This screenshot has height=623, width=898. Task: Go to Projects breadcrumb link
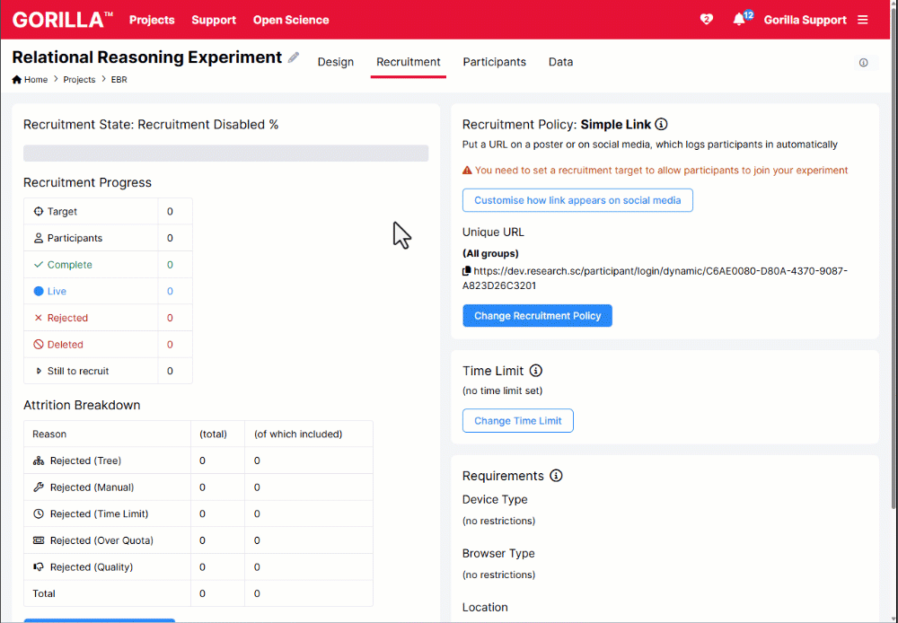point(79,80)
